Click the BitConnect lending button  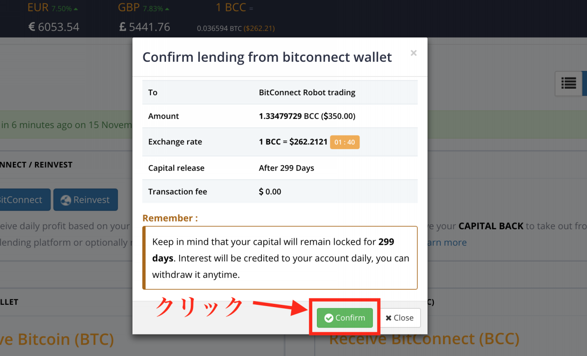[x=23, y=200]
